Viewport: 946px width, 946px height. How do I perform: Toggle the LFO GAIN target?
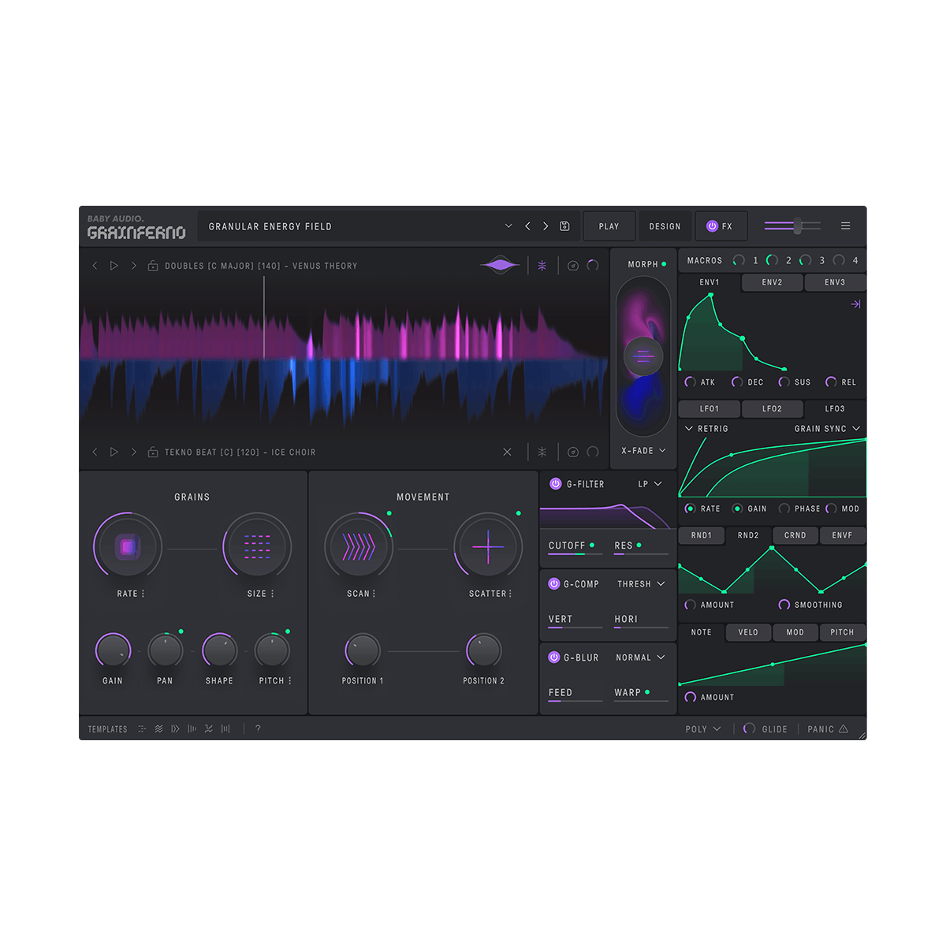click(x=737, y=508)
